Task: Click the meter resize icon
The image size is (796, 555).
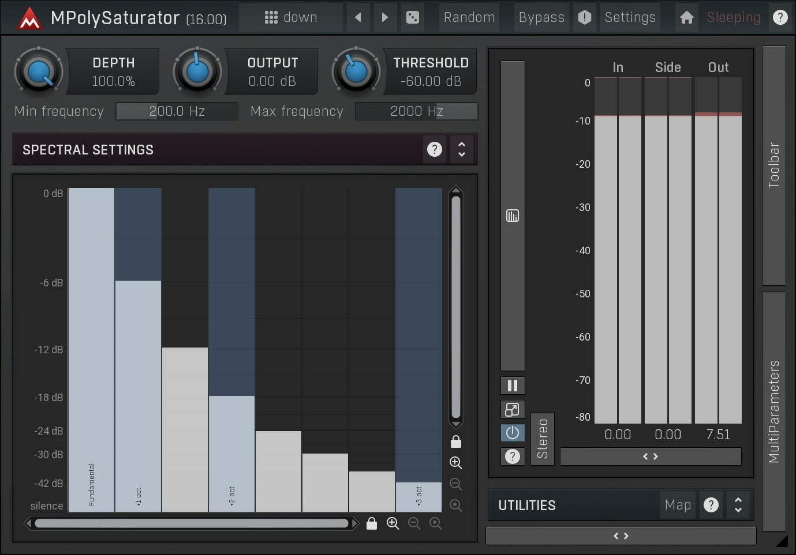Action: pos(513,409)
